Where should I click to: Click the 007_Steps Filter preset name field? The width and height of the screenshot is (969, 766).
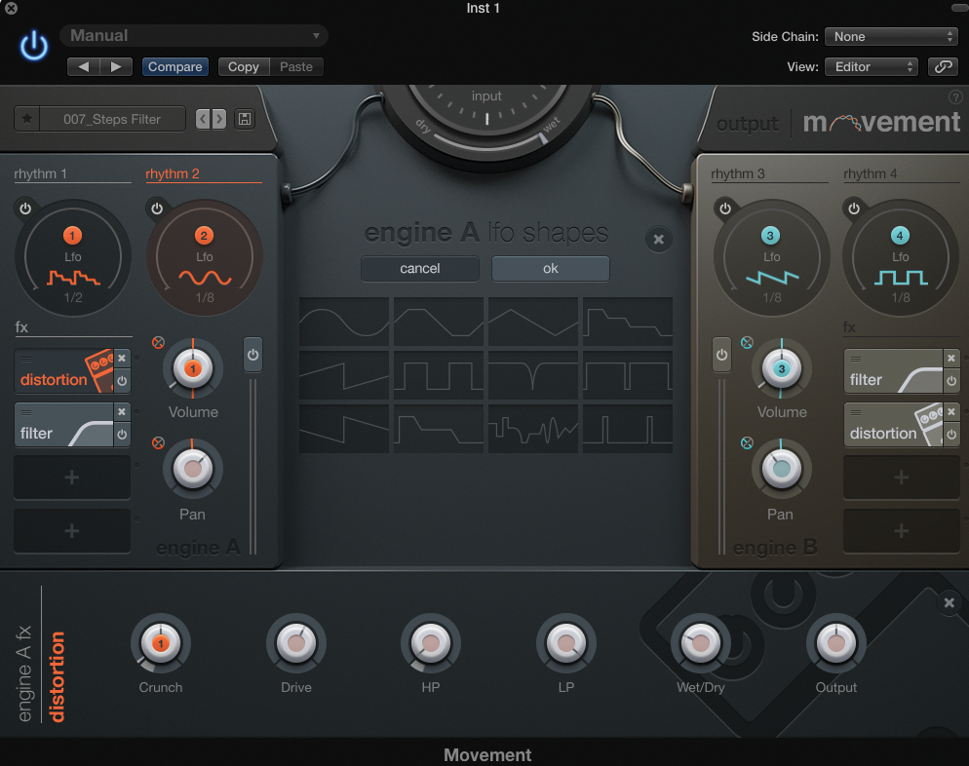point(112,119)
